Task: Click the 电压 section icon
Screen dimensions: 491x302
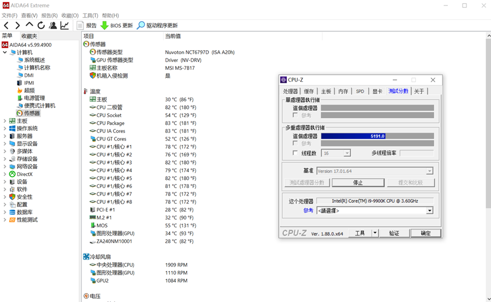Action: click(86, 296)
